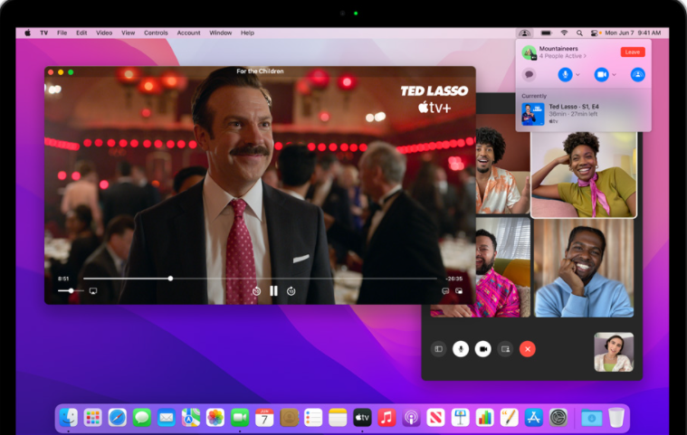Open the Apple TV app from Dock
Image resolution: width=687 pixels, height=435 pixels.
click(362, 418)
